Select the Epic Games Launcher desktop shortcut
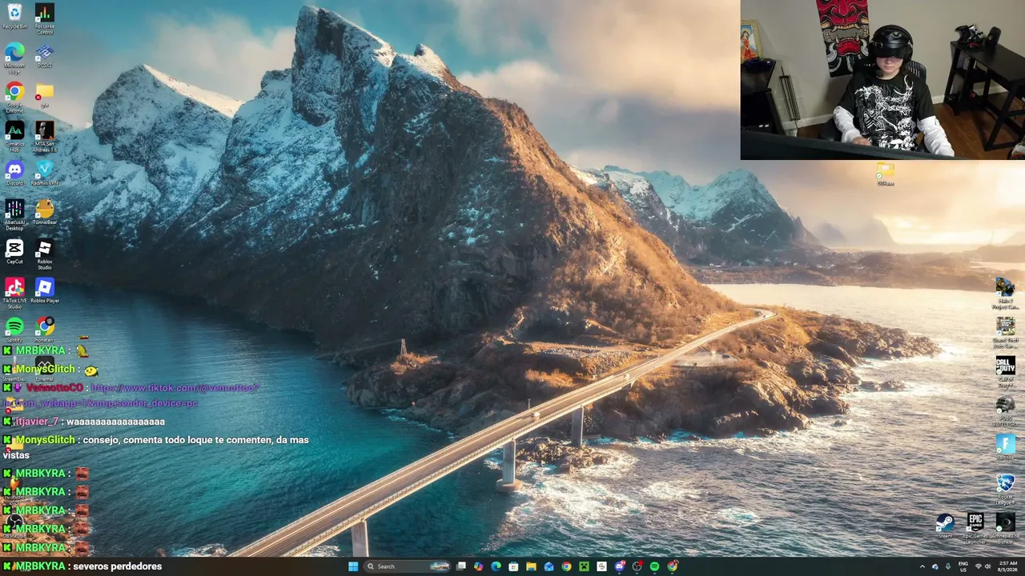Viewport: 1025px width, 576px height. tap(975, 528)
